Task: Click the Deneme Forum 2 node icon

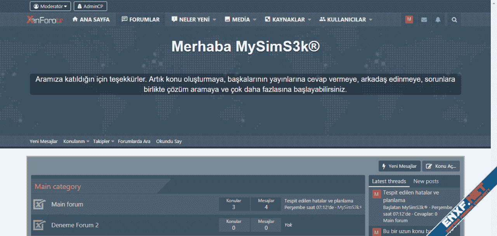Action: pos(39,225)
